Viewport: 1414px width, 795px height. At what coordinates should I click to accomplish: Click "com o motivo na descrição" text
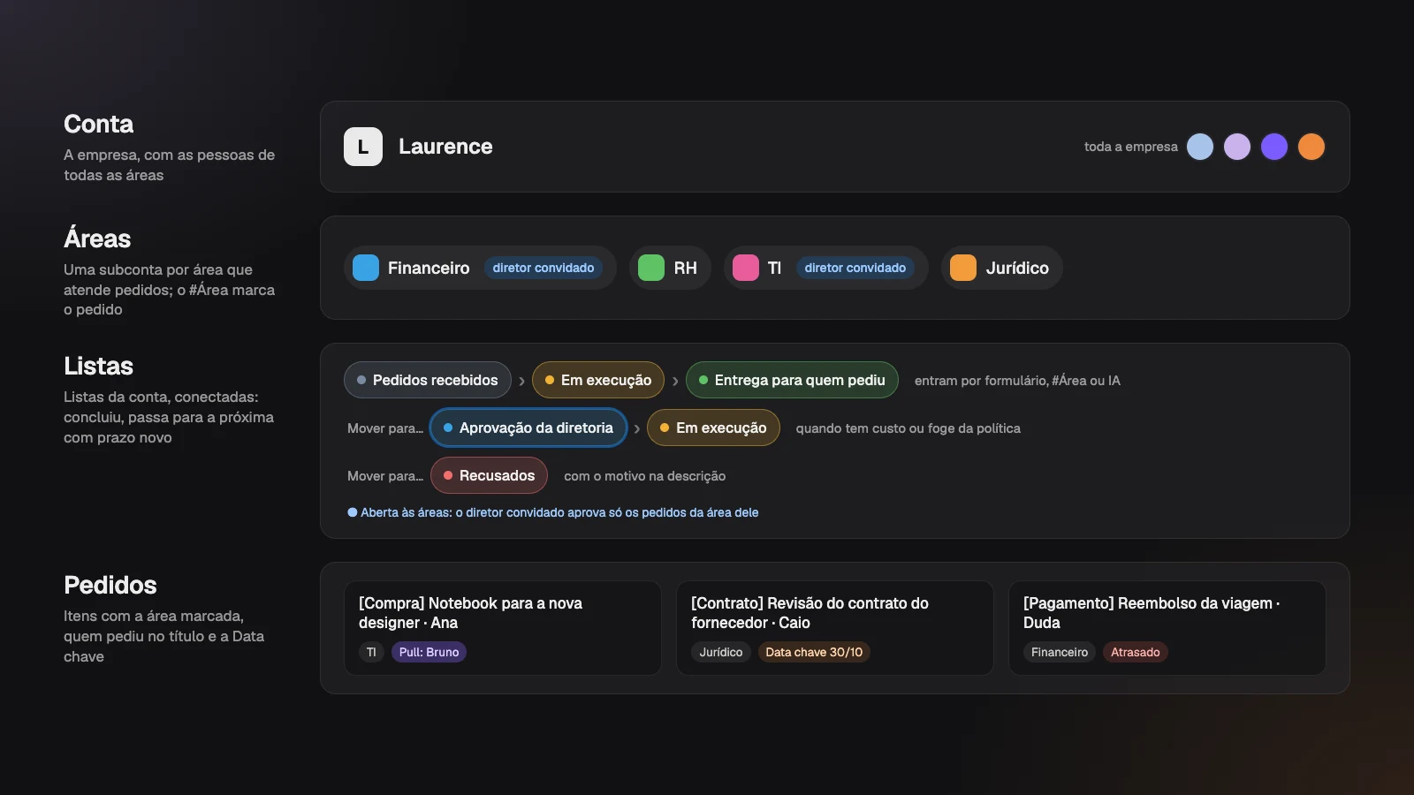(645, 476)
